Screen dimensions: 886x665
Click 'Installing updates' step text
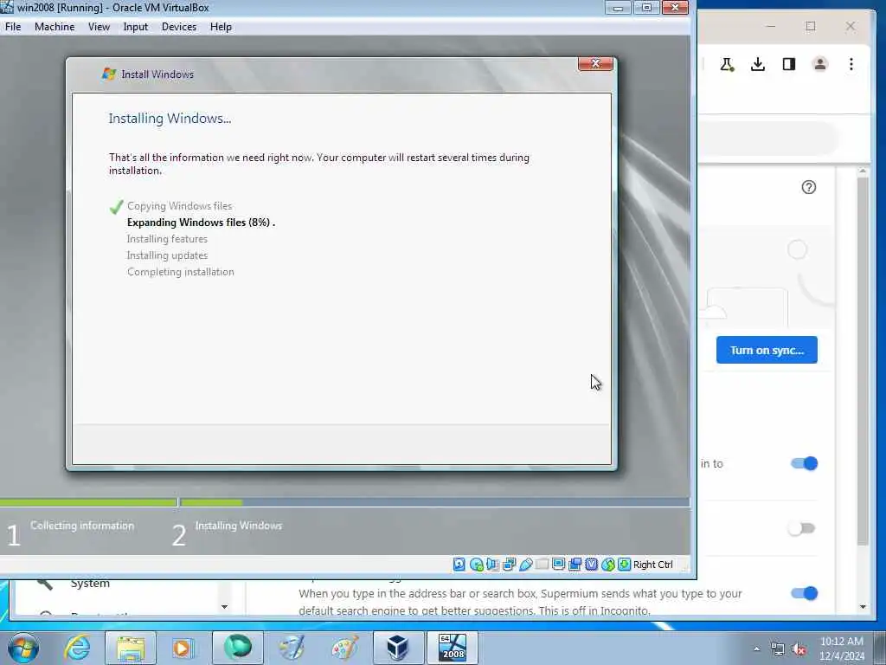[x=167, y=255]
